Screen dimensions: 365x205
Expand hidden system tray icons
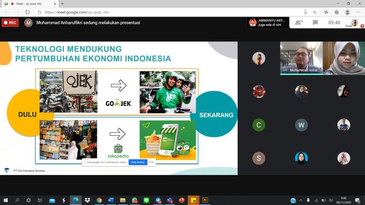click(x=301, y=200)
